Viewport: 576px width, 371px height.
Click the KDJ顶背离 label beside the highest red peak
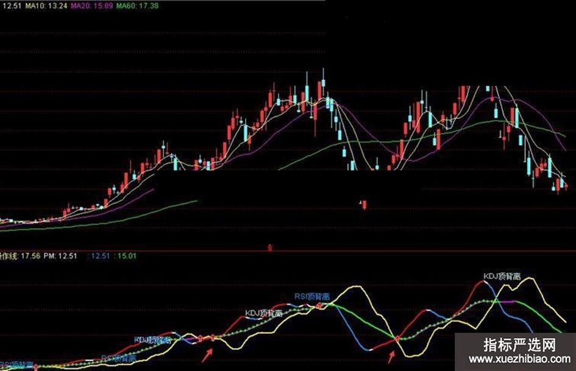502,277
